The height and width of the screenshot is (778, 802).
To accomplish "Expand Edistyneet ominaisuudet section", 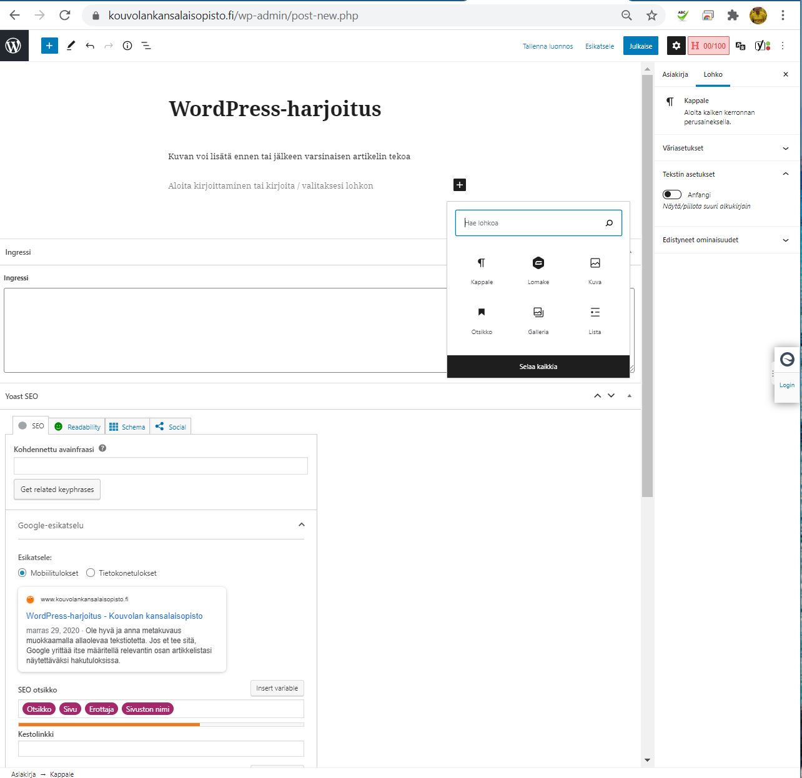I will coord(725,240).
